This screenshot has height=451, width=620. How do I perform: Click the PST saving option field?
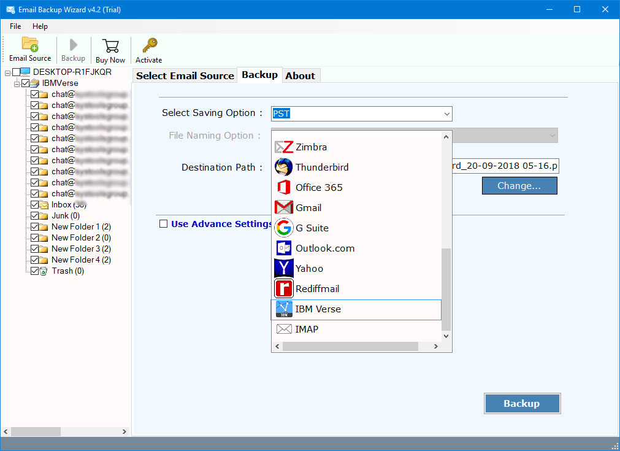pos(361,114)
